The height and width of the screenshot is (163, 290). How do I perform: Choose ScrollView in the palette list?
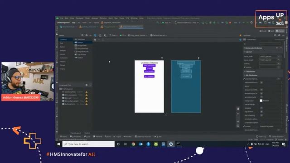click(x=82, y=54)
